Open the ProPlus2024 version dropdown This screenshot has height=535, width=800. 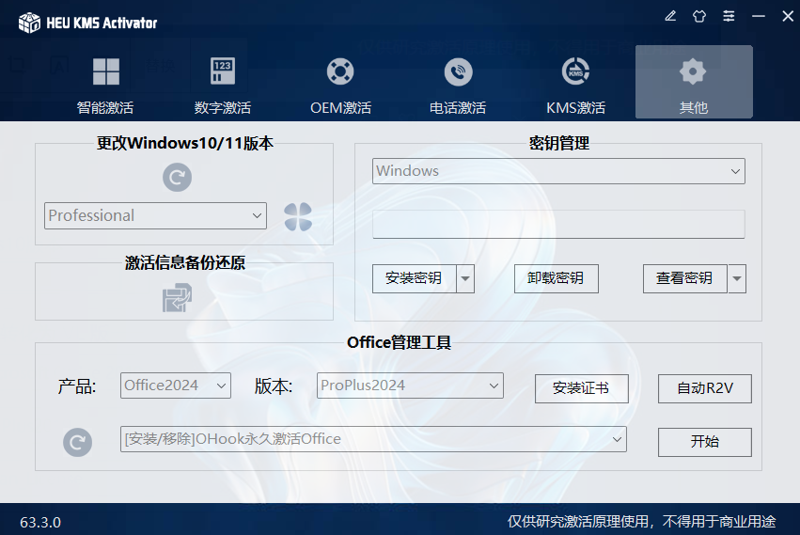point(410,386)
